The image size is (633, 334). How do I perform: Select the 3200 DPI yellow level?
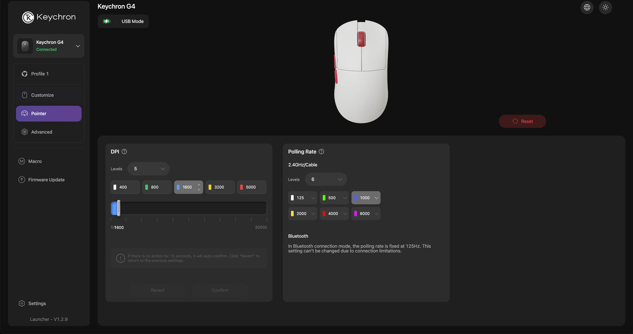pos(220,187)
